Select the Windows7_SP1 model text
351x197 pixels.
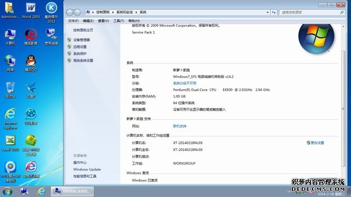pos(203,77)
